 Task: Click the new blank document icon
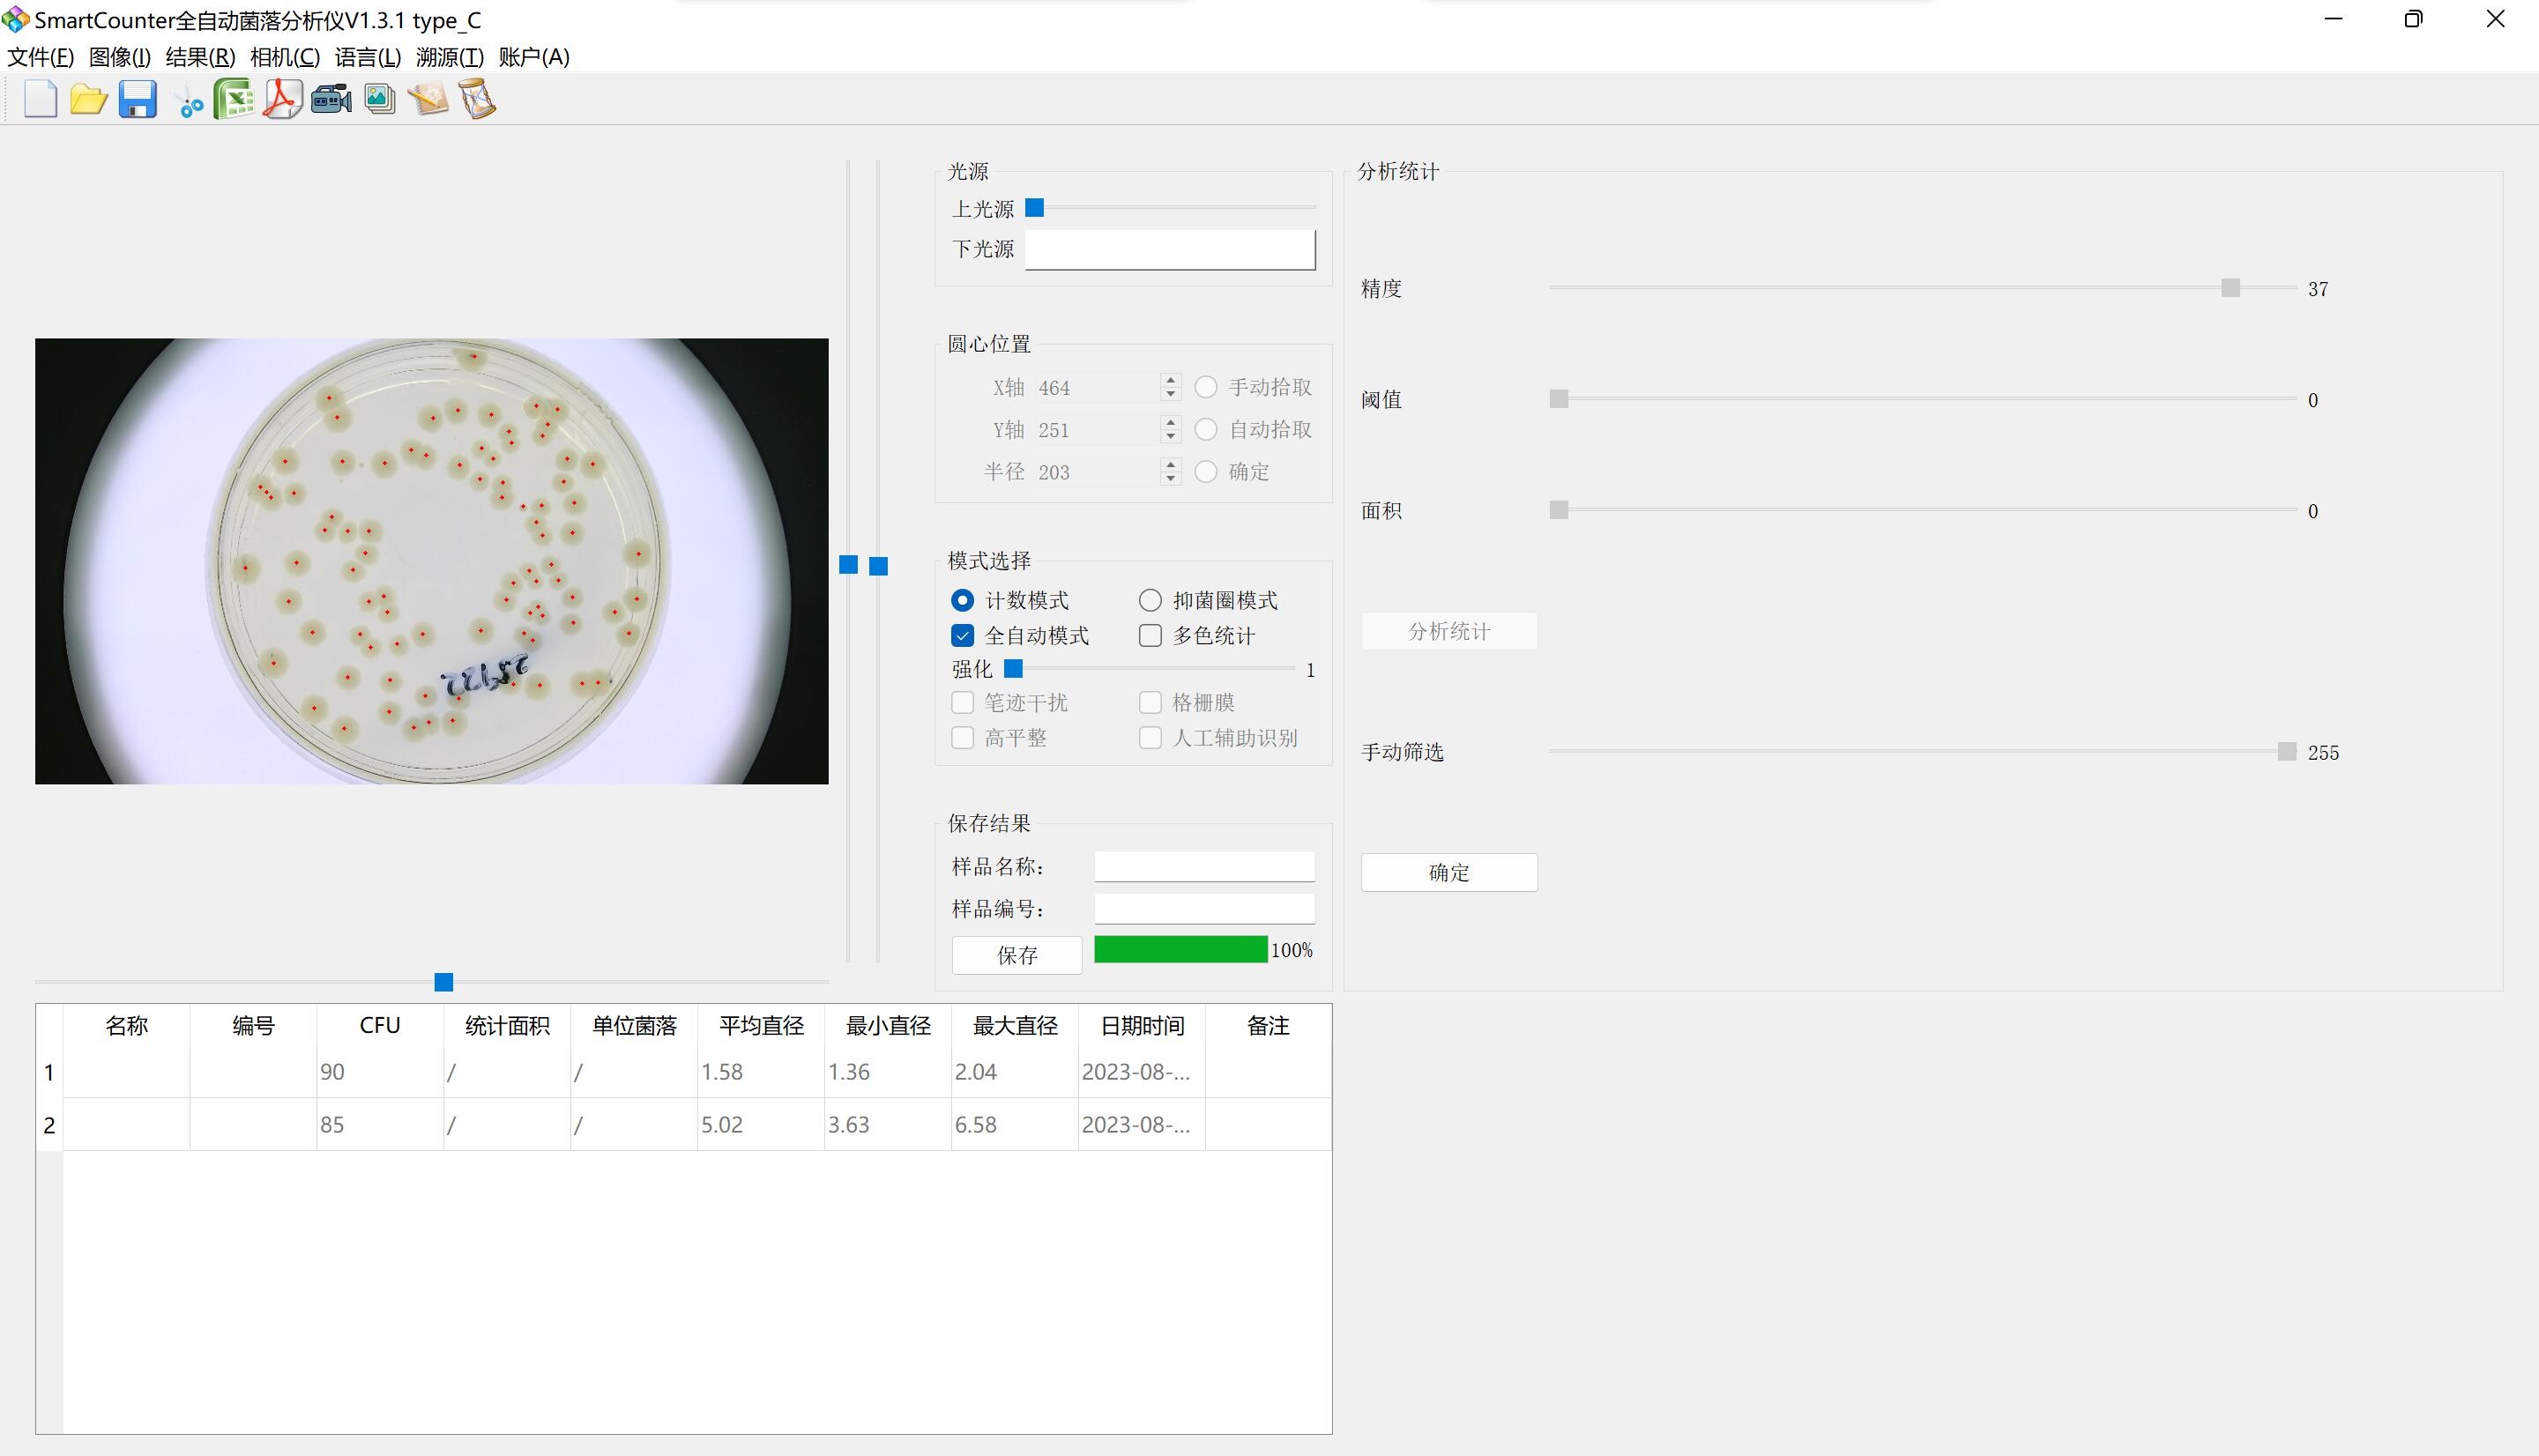(40, 100)
